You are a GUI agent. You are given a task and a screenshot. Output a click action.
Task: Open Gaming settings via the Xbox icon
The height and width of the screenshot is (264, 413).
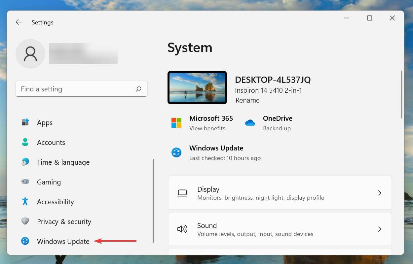25,182
